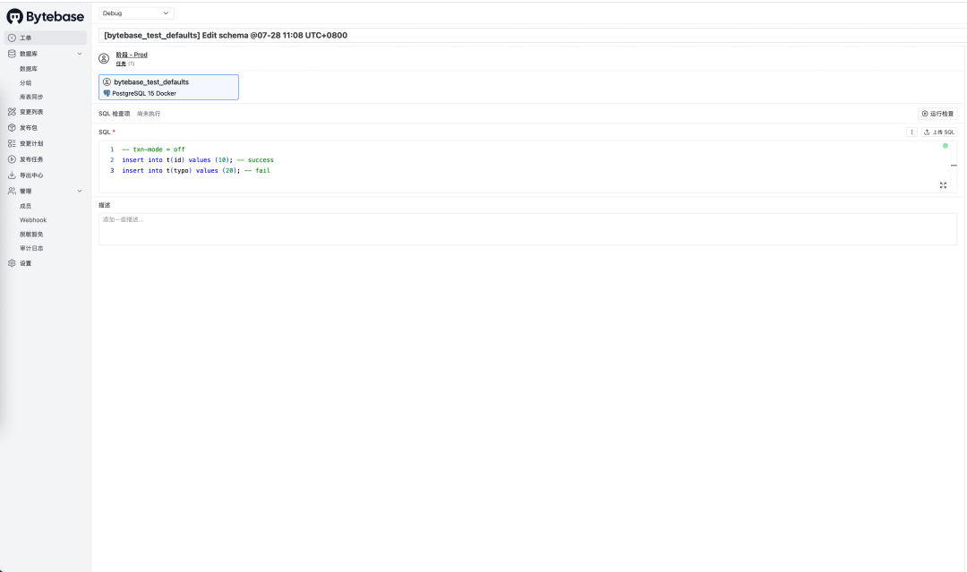Open the 工单 issues page

[x=46, y=38]
